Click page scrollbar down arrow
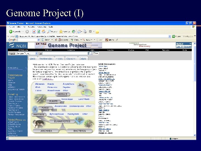 195,135
